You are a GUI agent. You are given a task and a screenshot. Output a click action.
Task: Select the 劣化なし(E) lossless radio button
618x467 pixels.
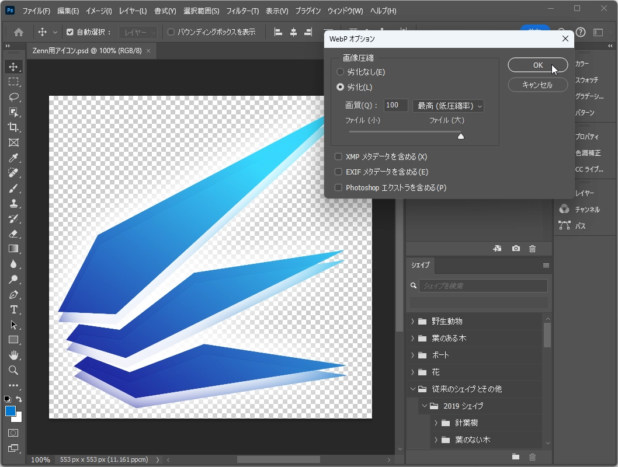[340, 72]
